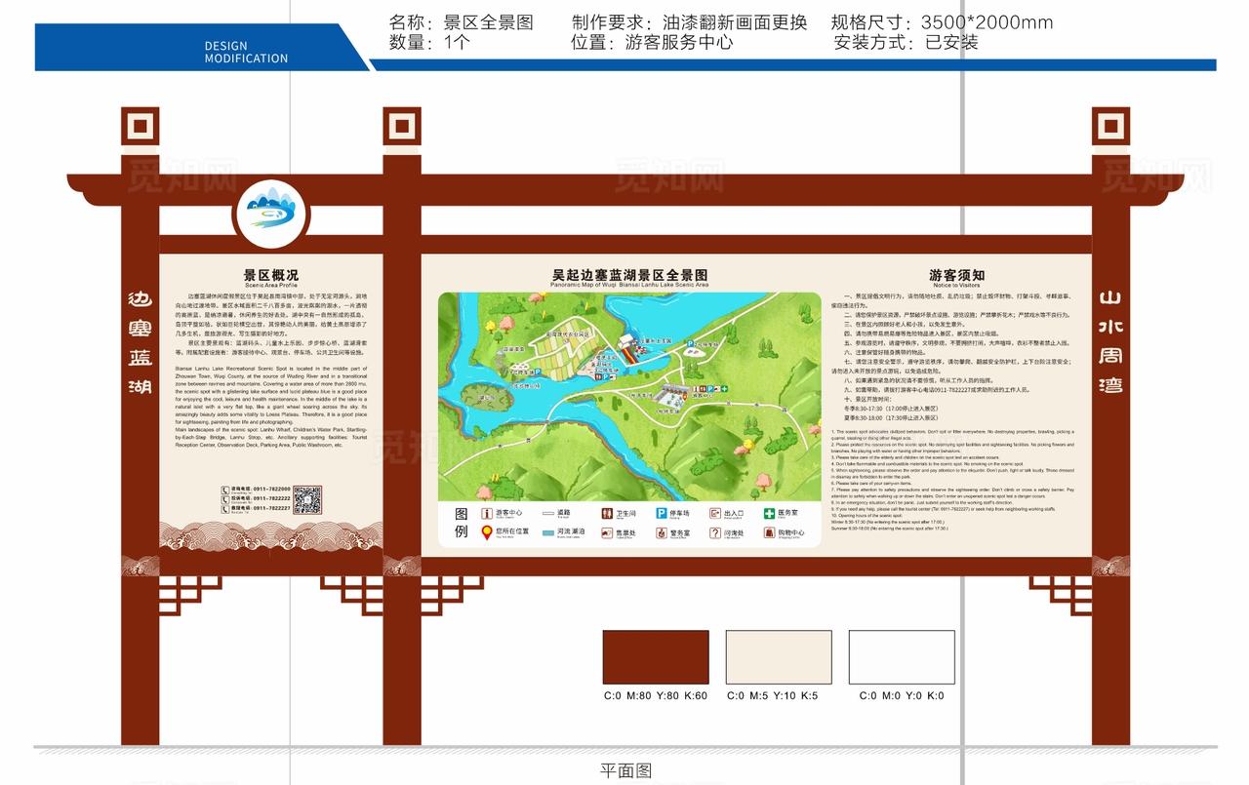Viewport: 1249px width, 785px height.
Task: Click the cream C:0 M:5 Y:10 K:5 swatch
Action: click(x=777, y=656)
